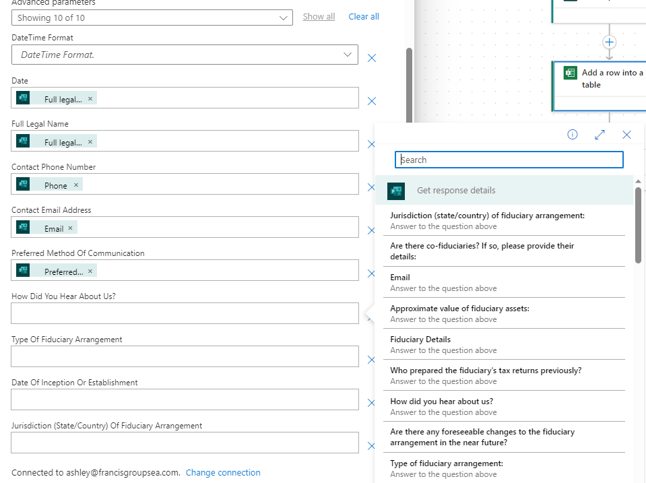Remove the Contact Email Address parameter

tap(371, 230)
